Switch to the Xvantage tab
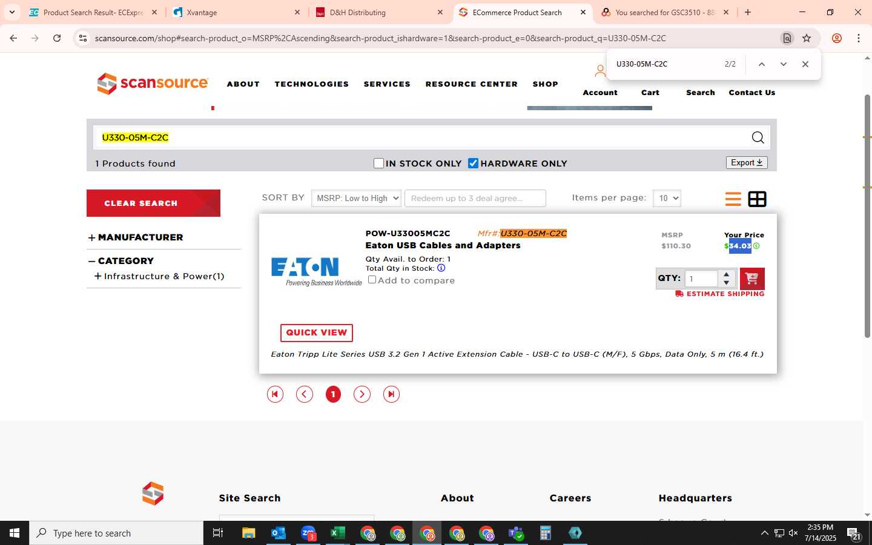Viewport: 872px width, 545px height. pyautogui.click(x=236, y=12)
